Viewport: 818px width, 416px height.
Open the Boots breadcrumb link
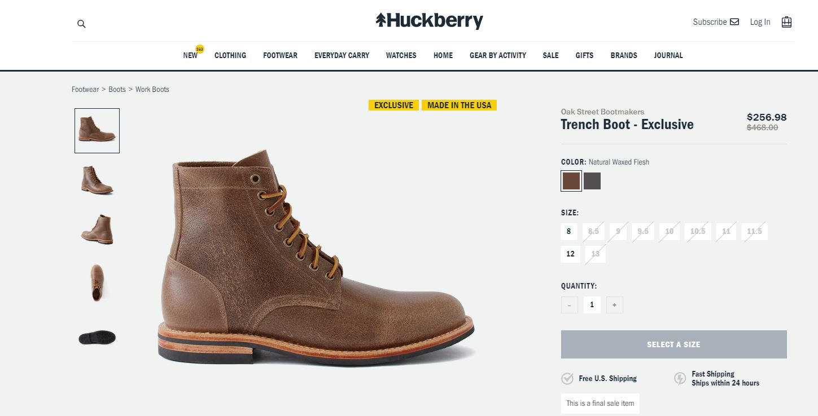(117, 89)
